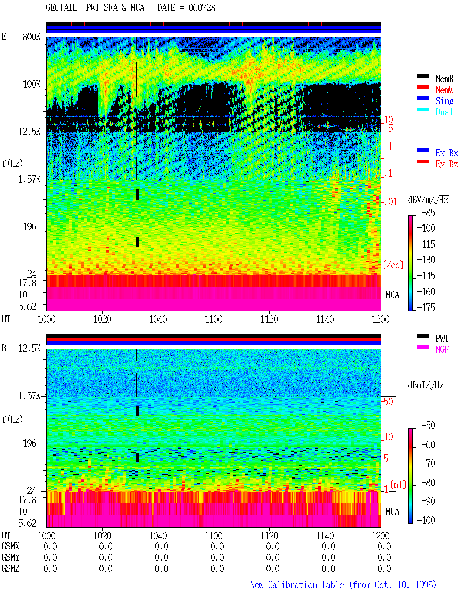Click the 1040 UT tick label under E panel
Viewport: 475px width, 591px height.
[x=158, y=319]
